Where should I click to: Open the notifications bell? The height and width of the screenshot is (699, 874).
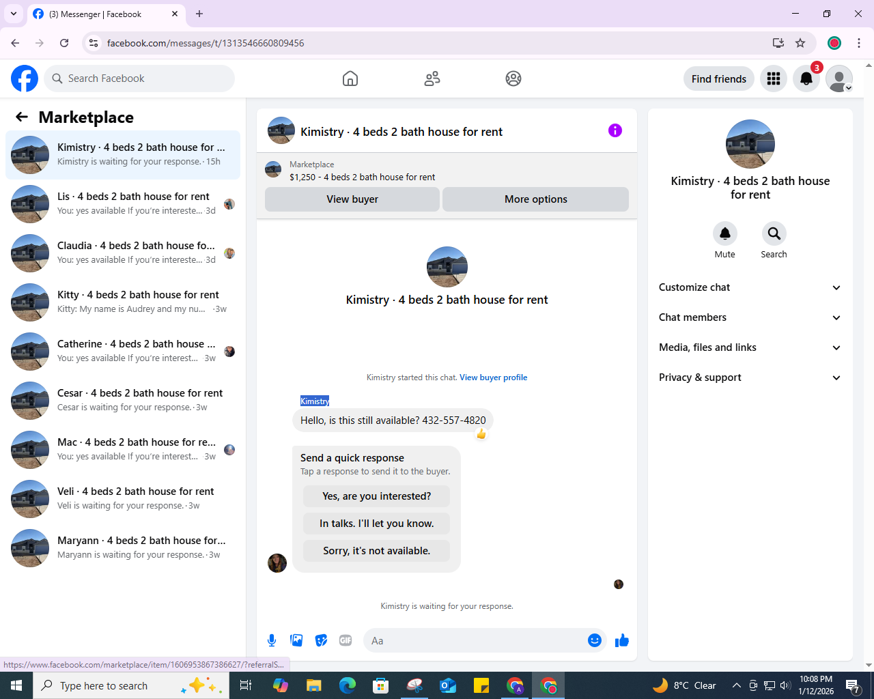click(806, 79)
